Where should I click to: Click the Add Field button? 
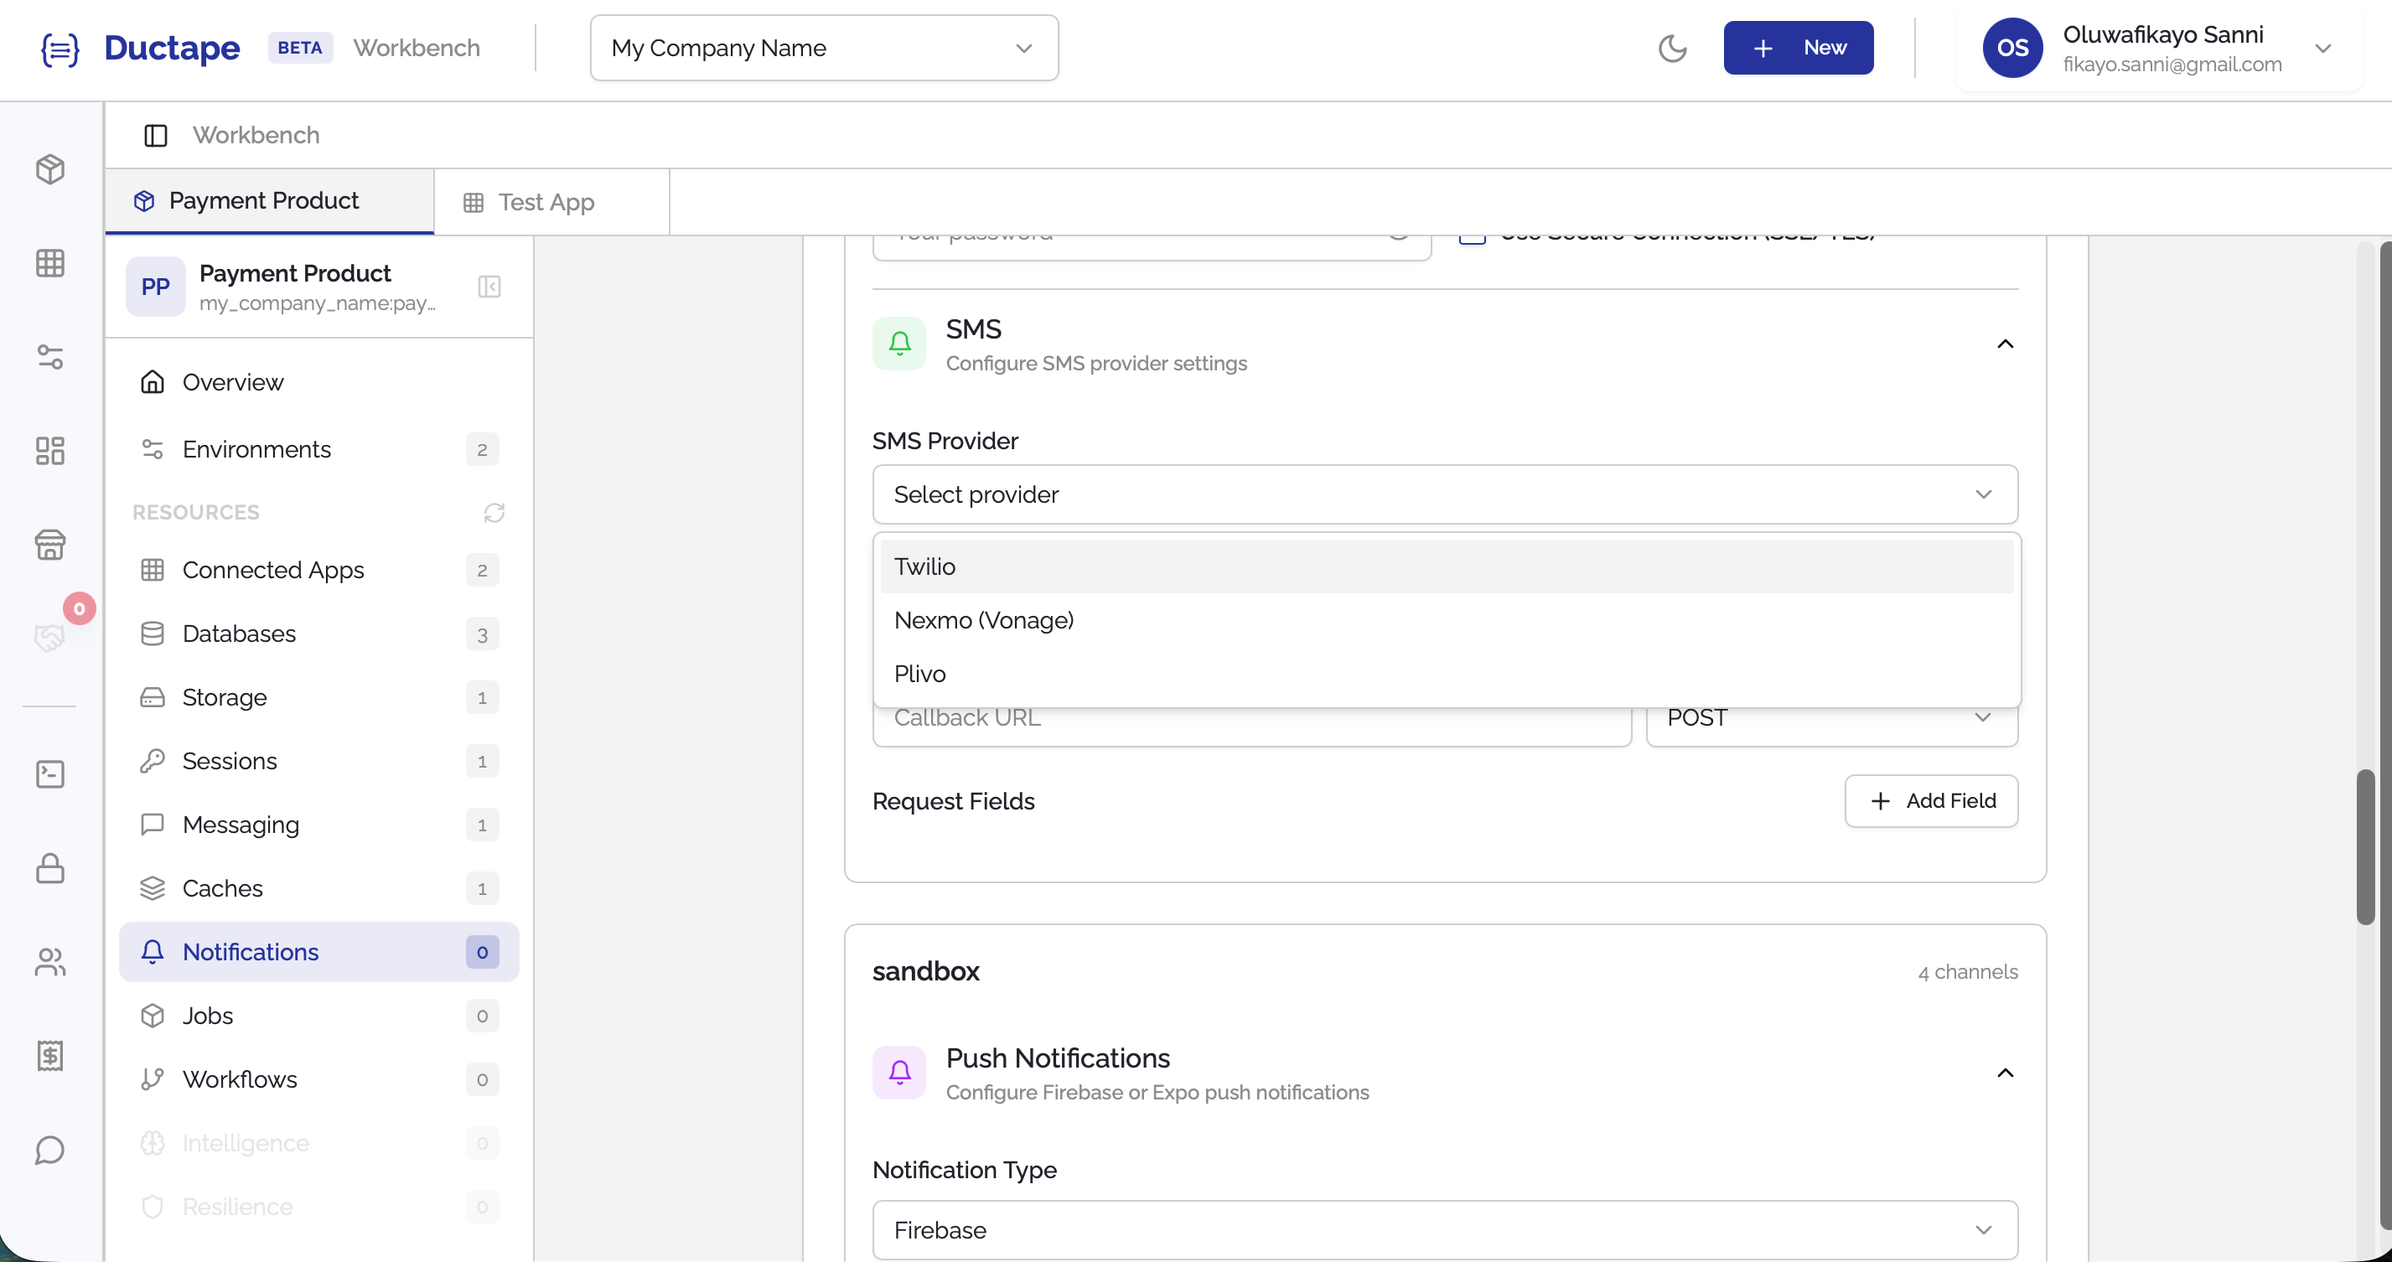pyautogui.click(x=1930, y=800)
